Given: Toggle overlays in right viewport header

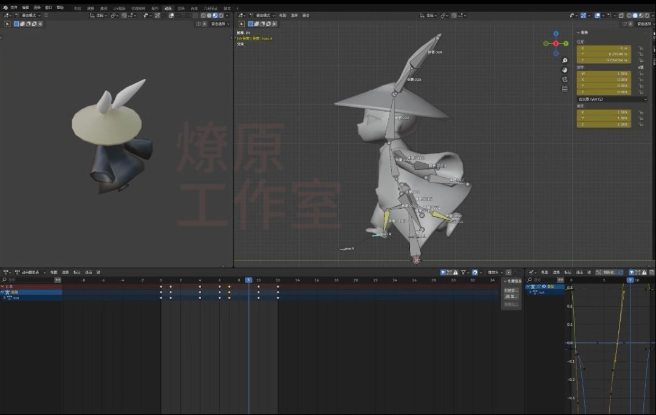Looking at the screenshot, I should click(598, 15).
